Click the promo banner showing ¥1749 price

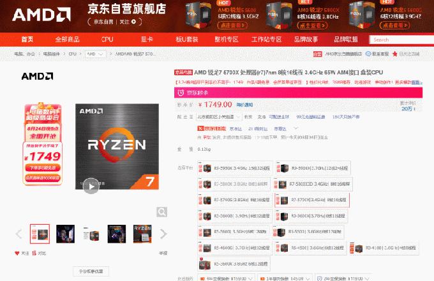coord(43,144)
